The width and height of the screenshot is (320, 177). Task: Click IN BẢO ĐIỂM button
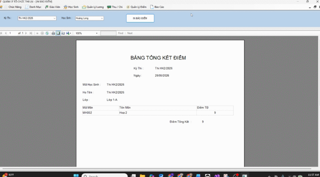(x=140, y=18)
